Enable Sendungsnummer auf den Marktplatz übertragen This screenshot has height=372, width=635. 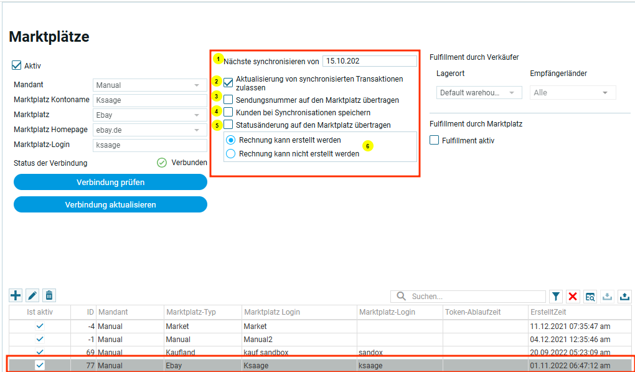pos(229,100)
